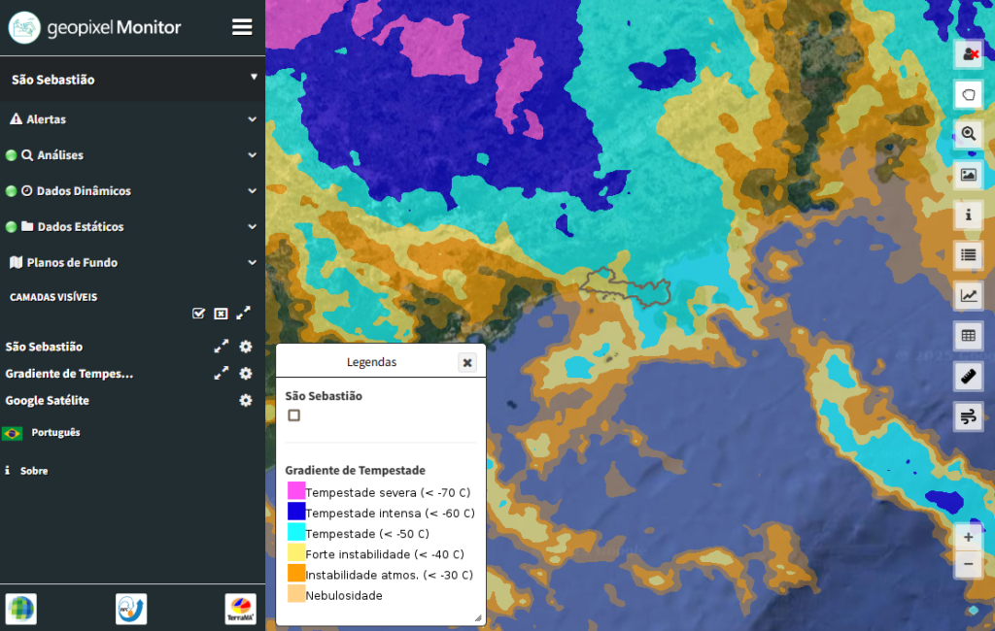The image size is (995, 631).
Task: Check all visible layers checkbox icon
Action: (x=199, y=314)
